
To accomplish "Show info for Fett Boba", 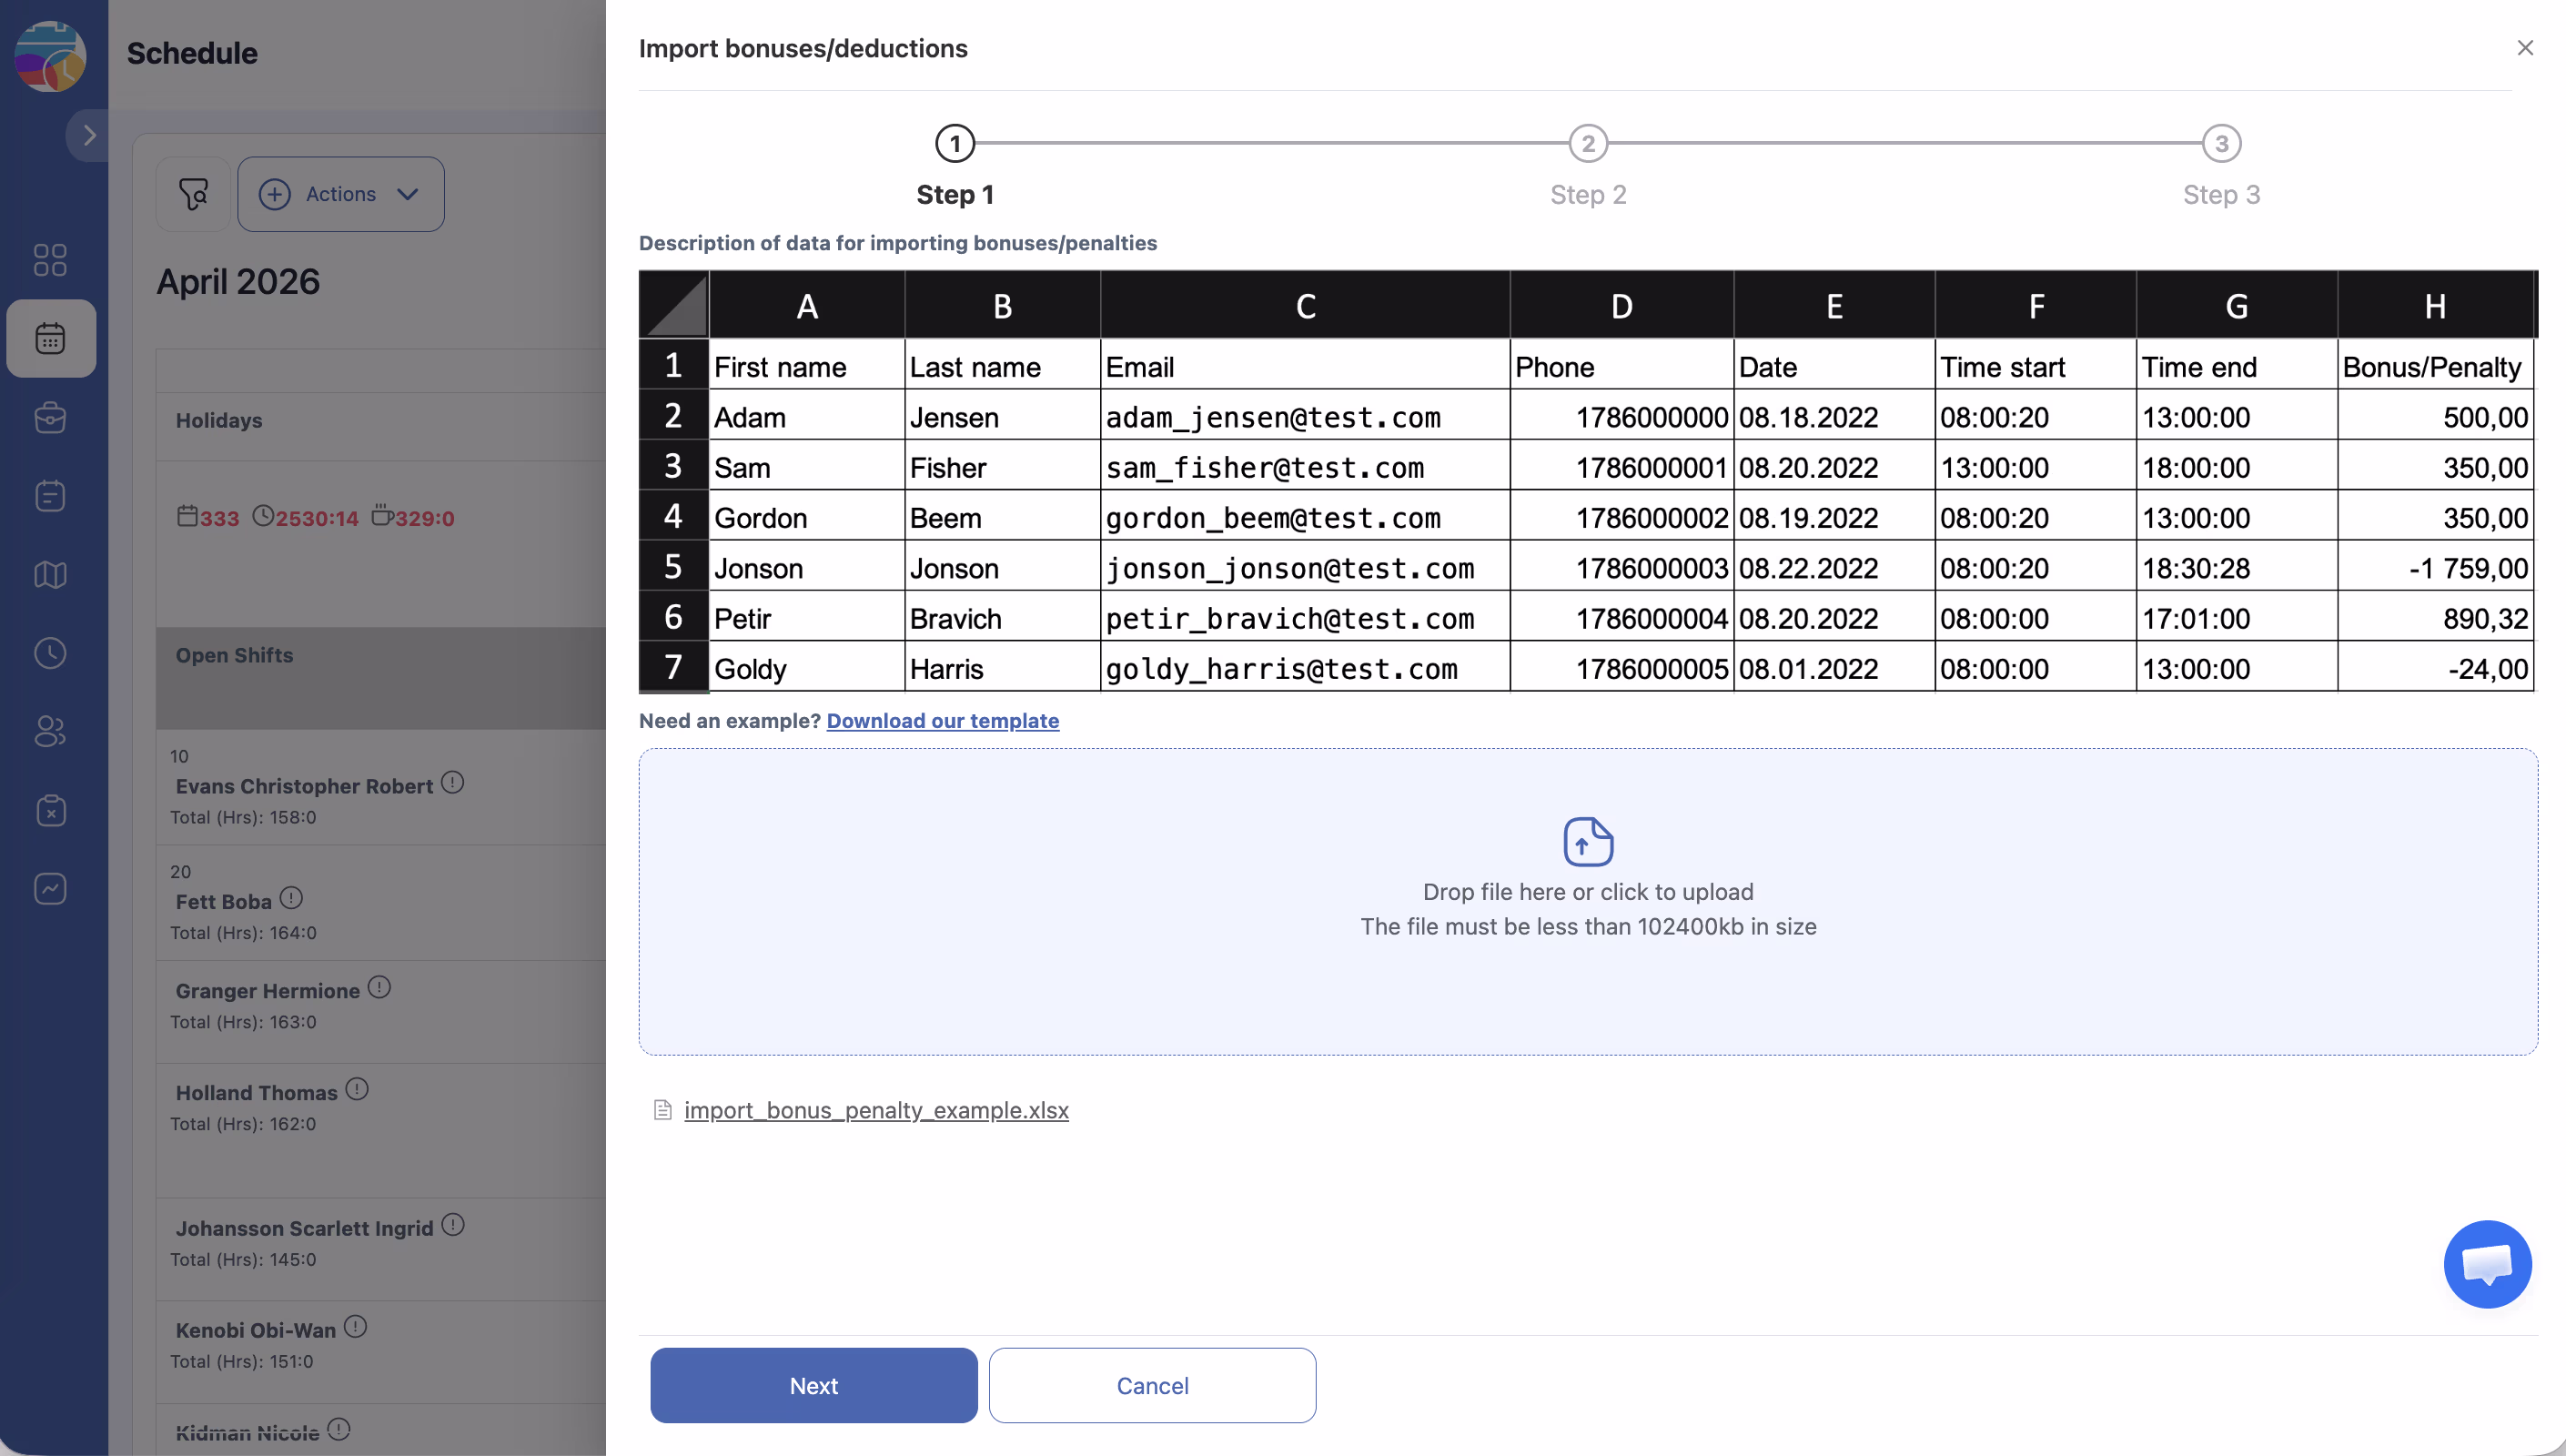I will click(x=291, y=898).
